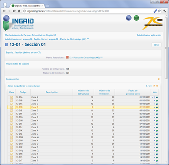Click the globe info icon for Zona D

[x=157, y=108]
